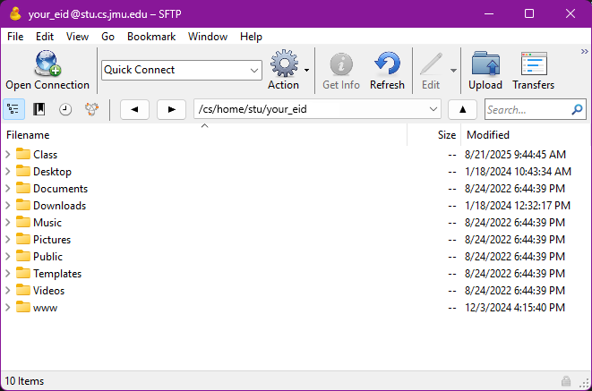This screenshot has width=592, height=391.
Task: Sort by the Modified column header
Action: pos(488,135)
